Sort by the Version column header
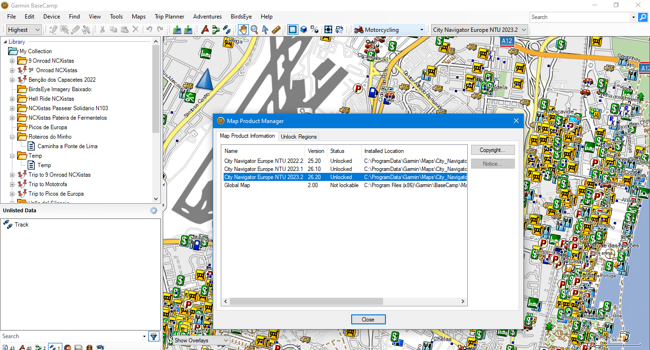Image resolution: width=650 pixels, height=350 pixels. (x=316, y=151)
